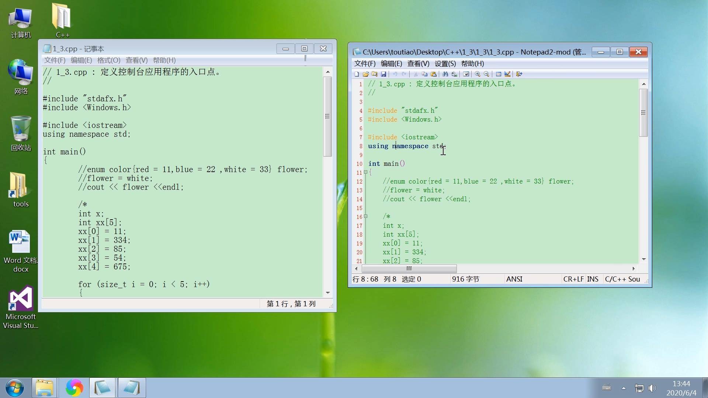Show hidden tray icons arrow

[624, 388]
